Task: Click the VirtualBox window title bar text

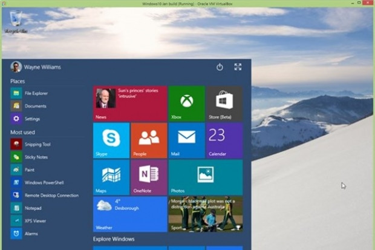Action: coord(187,4)
